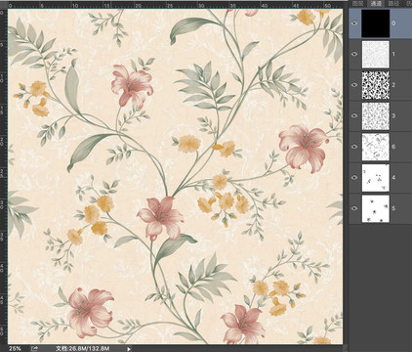Switch to the 路径 (Paths) tab
Screen dimensions: 412x352
tap(393, 3)
